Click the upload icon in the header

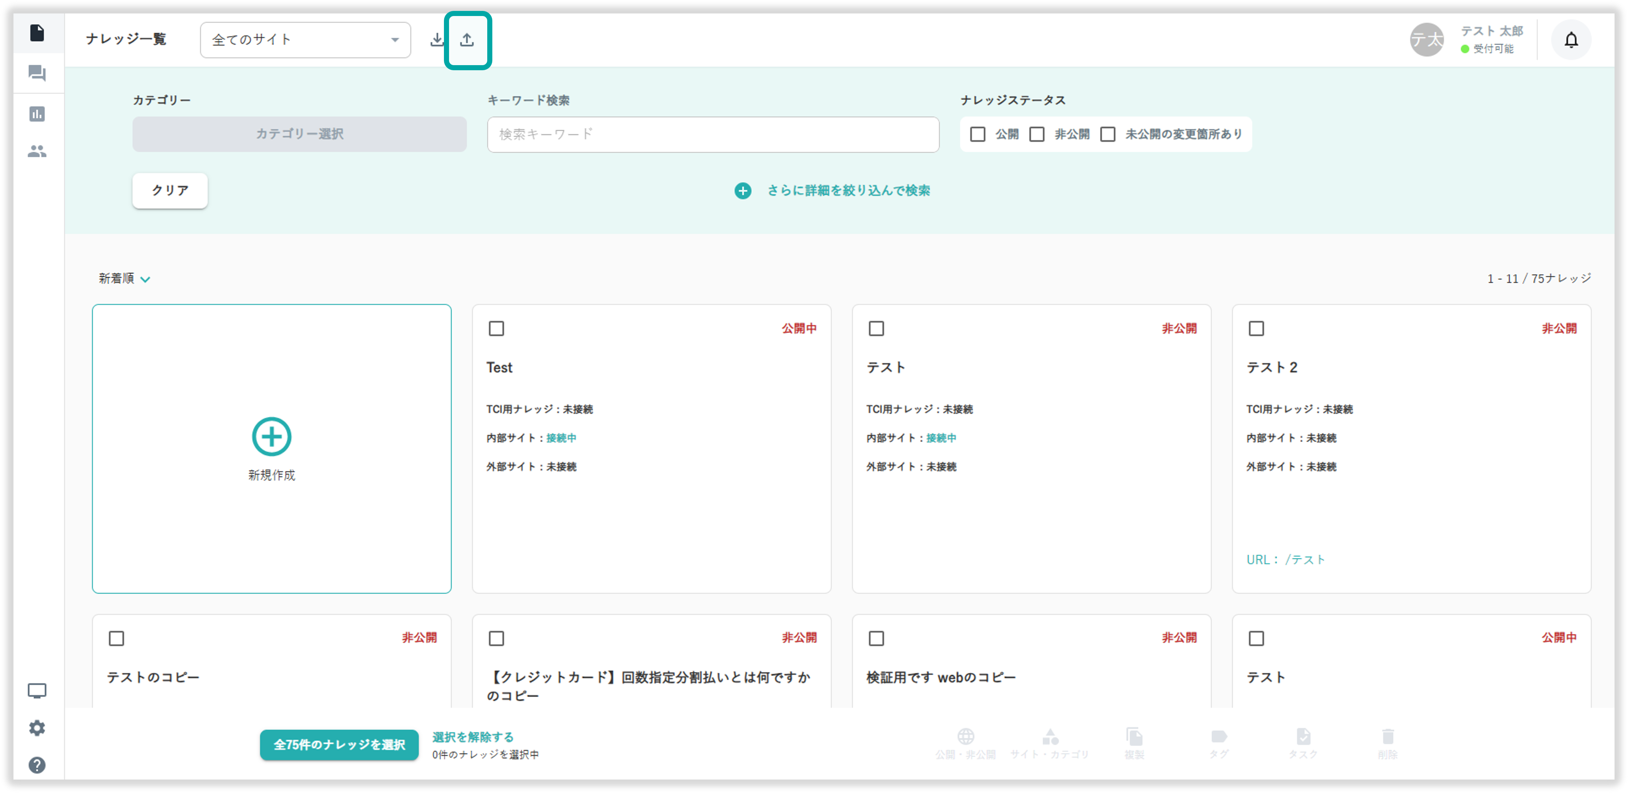click(467, 40)
